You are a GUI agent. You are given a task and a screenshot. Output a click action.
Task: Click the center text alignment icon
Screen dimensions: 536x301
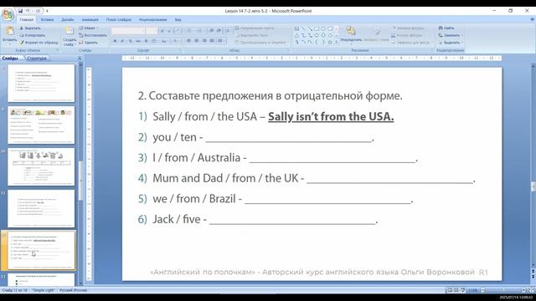coord(197,41)
